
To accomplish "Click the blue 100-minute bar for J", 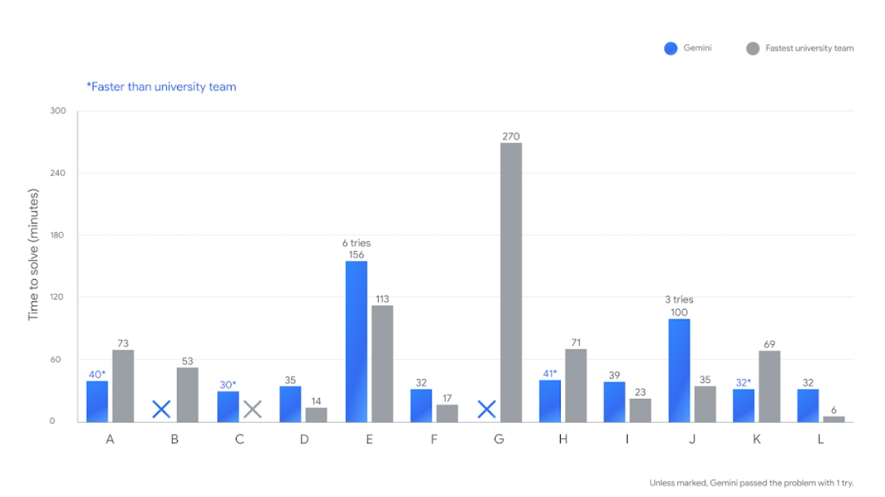I will pyautogui.click(x=679, y=370).
